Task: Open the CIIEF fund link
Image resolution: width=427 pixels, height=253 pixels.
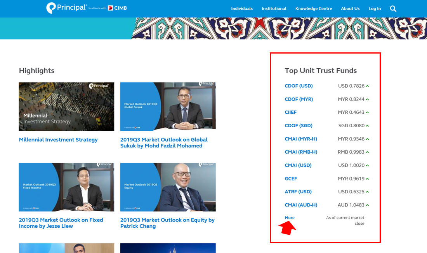Action: tap(291, 112)
